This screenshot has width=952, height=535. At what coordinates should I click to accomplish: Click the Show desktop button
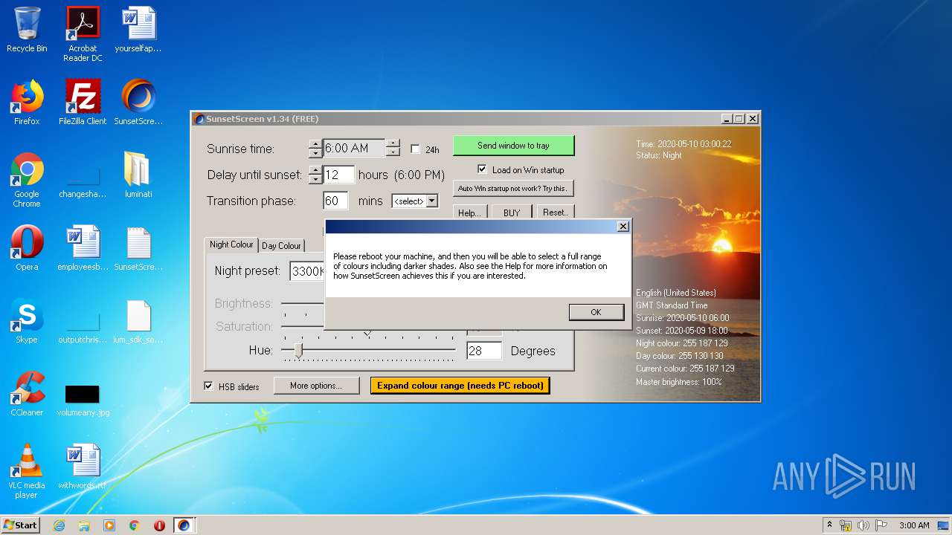pyautogui.click(x=944, y=525)
